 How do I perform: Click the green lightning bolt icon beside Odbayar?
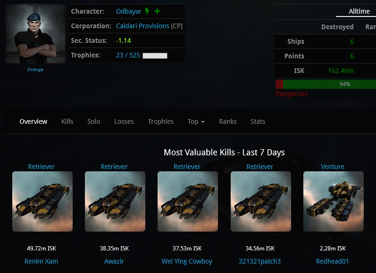point(147,11)
